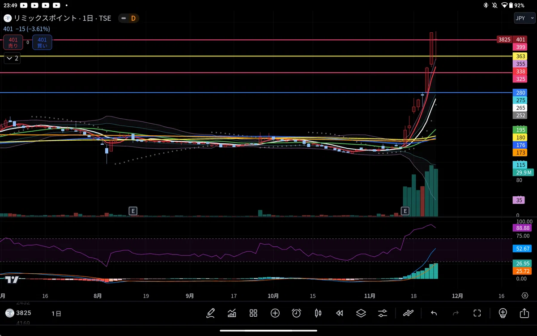The height and width of the screenshot is (336, 537).
Task: Select the 29.9M volume label
Action: [524, 172]
